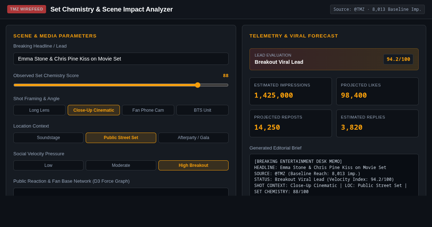Screen dimensions: 432x227
Task: Click the TMZ WIREFEED badge
Action: coord(27,9)
